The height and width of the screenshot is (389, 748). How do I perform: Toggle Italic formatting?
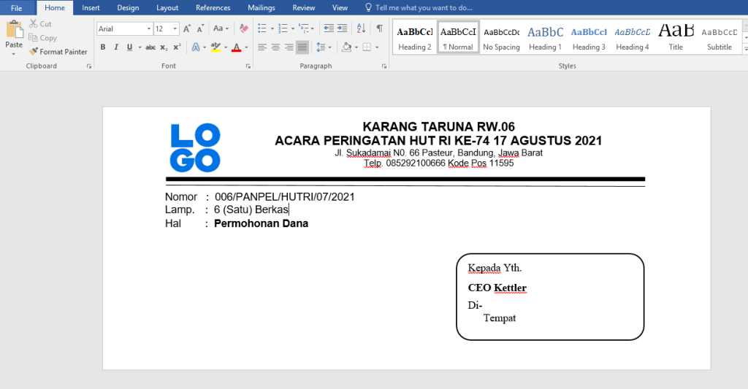(116, 47)
